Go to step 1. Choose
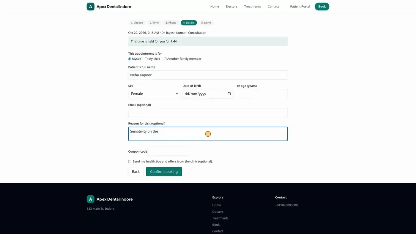The image size is (416, 234). coord(137,23)
